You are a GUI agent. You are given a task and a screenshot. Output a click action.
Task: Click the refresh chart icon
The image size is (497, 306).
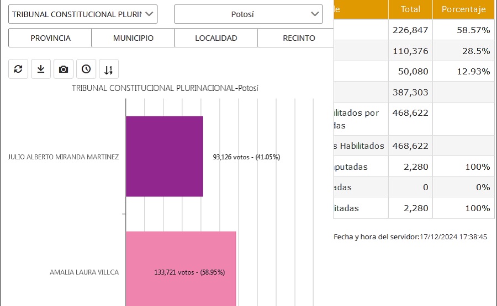(18, 69)
